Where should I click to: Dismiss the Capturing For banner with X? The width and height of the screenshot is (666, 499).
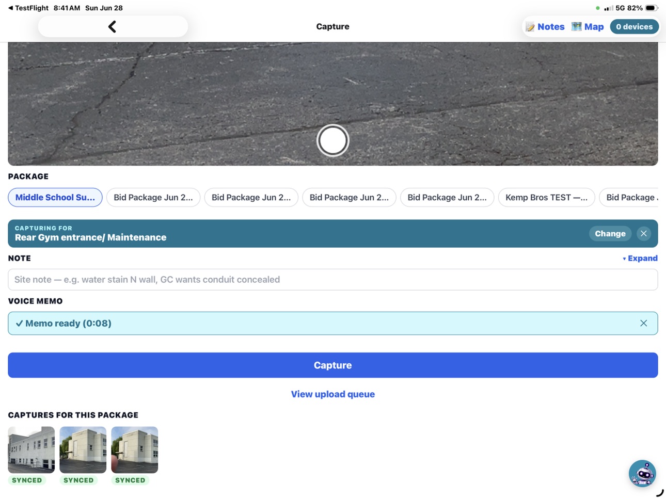(643, 234)
